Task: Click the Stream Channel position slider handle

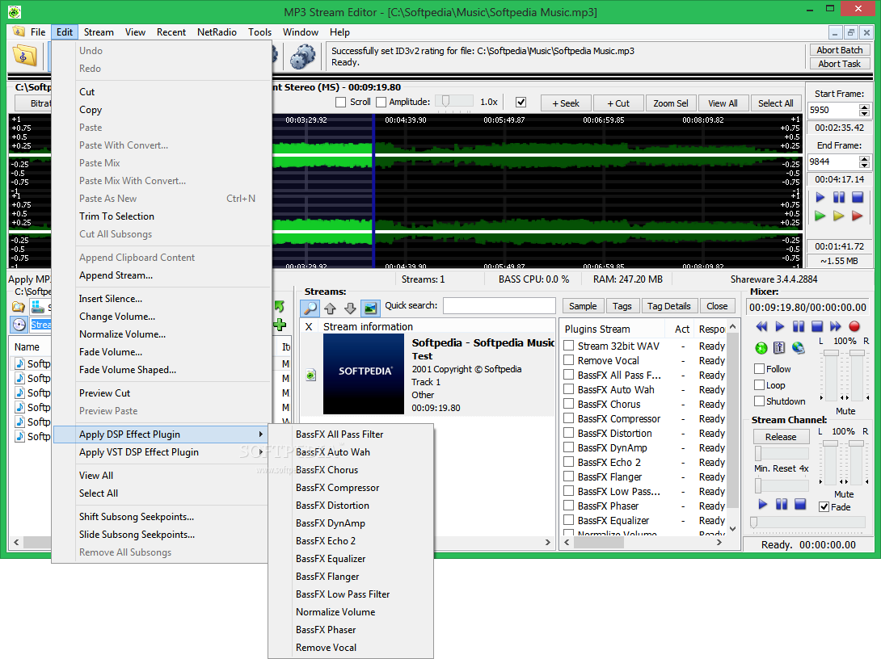Action: click(754, 523)
